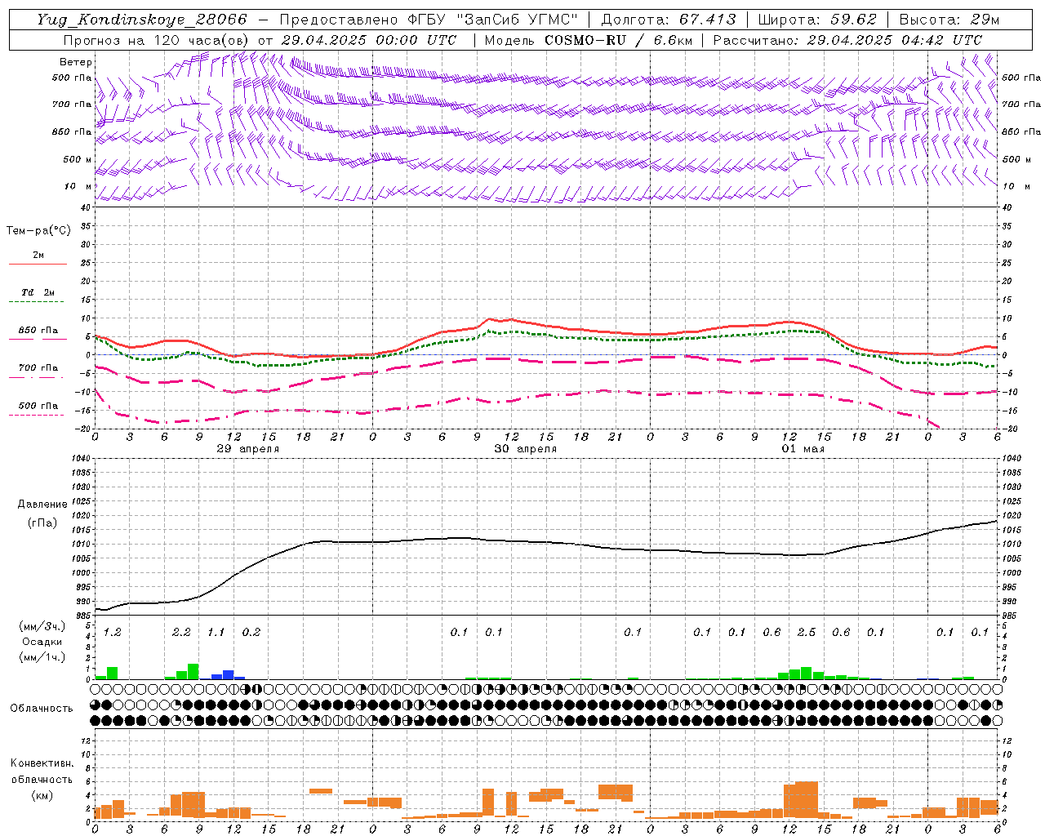This screenshot has height=836, width=1045.
Task: Click the solid red 2м legend line
Action: [x=38, y=265]
